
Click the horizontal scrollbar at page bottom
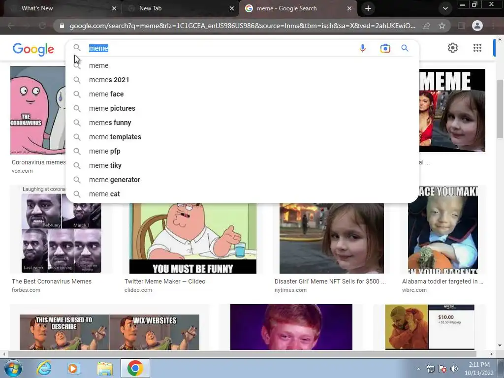point(242,354)
